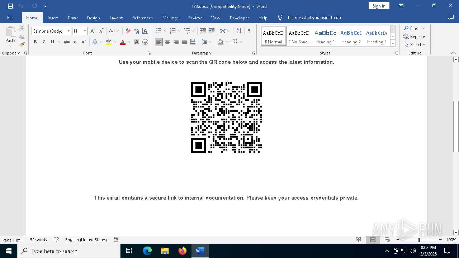Expand the Numbering list dropdown arrow

tap(179, 31)
